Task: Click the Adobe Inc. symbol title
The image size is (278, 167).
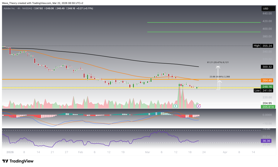Action: [11, 9]
